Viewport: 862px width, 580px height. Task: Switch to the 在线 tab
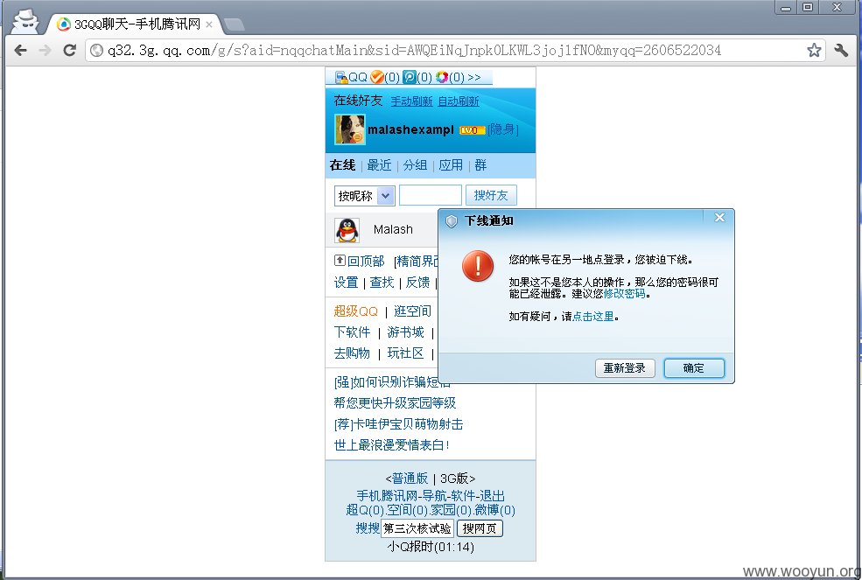(342, 165)
